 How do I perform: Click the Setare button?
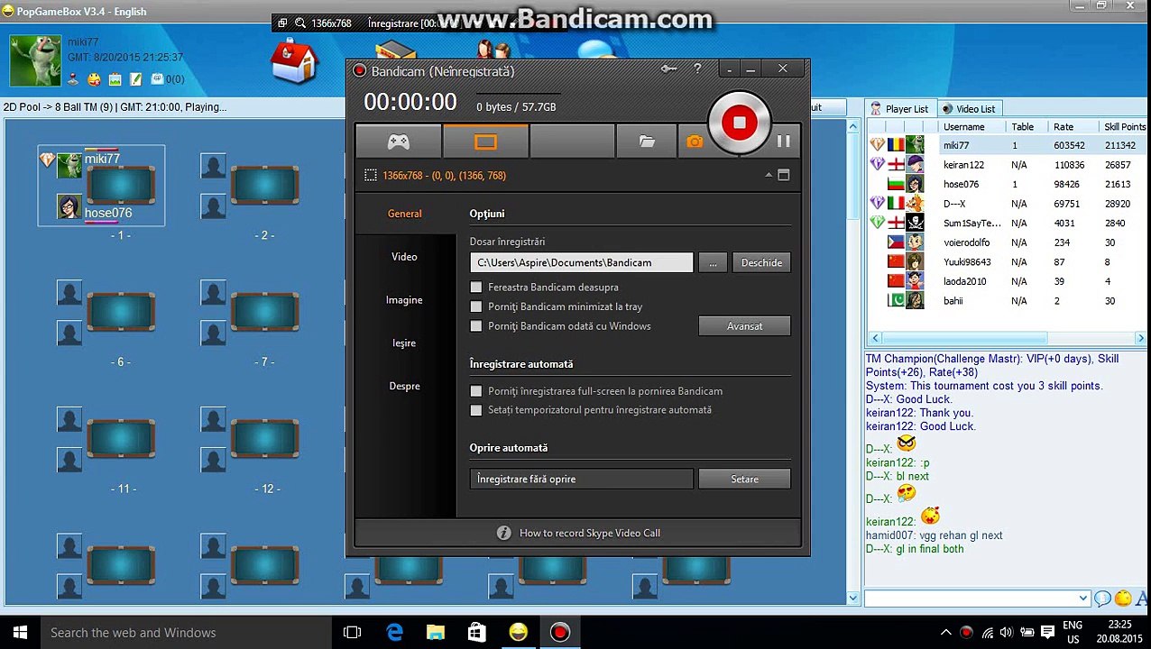pyautogui.click(x=744, y=479)
